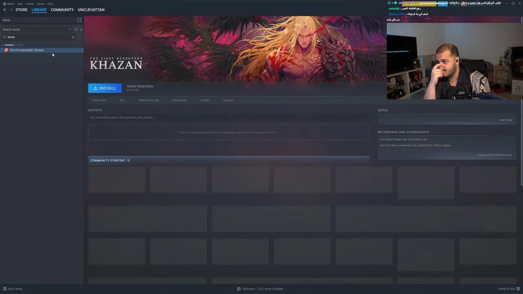Open the Games menu
Image resolution: width=523 pixels, height=294 pixels.
pos(41,4)
